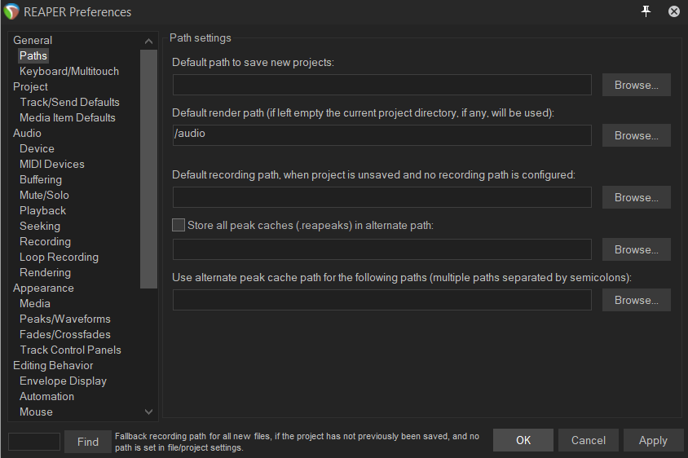Image resolution: width=688 pixels, height=458 pixels.
Task: Select the MIDI Devices preferences page
Action: (51, 164)
